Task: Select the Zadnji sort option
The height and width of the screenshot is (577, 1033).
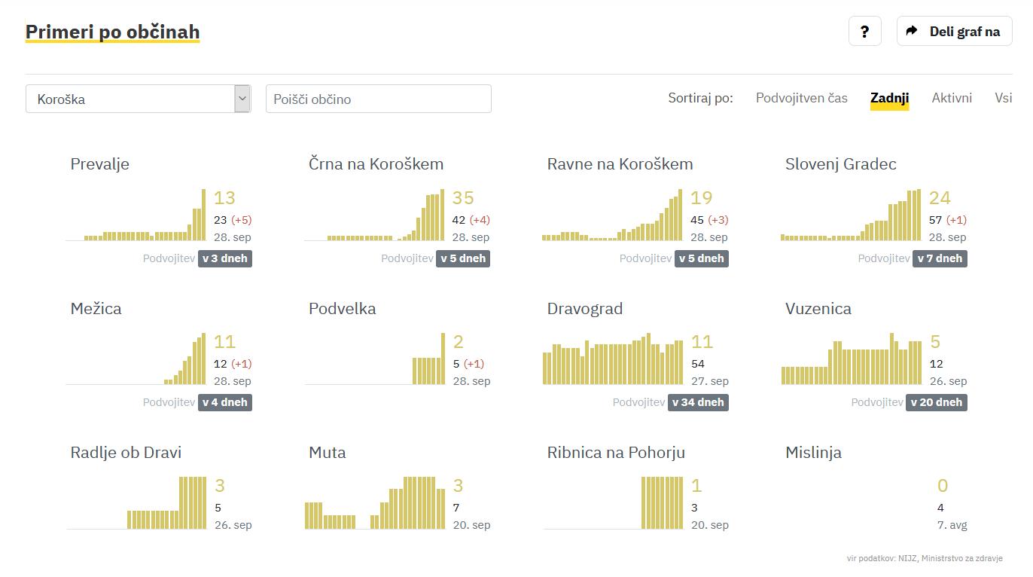Action: (889, 98)
